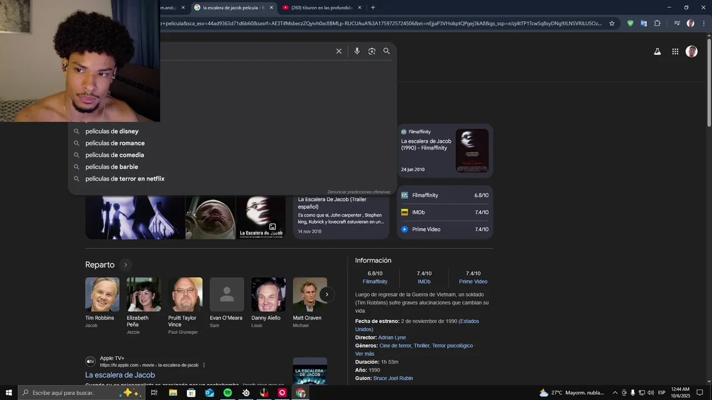Open screenwriter Bruce Joel Rubin link
The height and width of the screenshot is (400, 712).
click(x=393, y=378)
